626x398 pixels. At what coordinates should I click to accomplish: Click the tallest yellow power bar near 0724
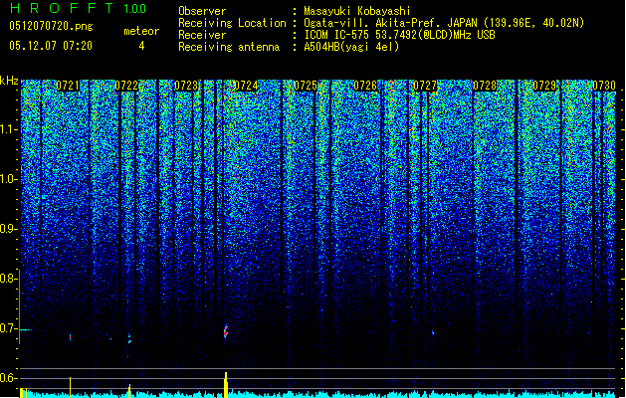point(226,385)
